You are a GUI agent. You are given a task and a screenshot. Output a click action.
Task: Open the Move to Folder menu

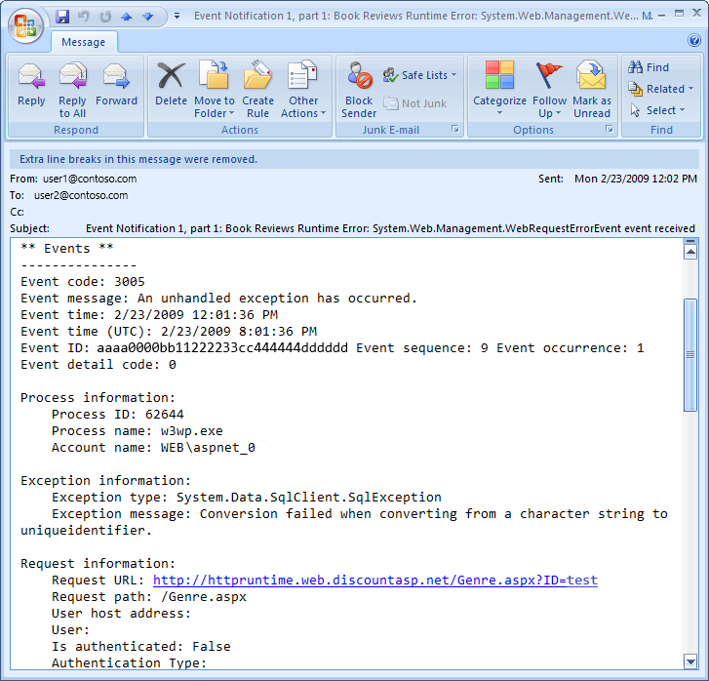tap(215, 90)
